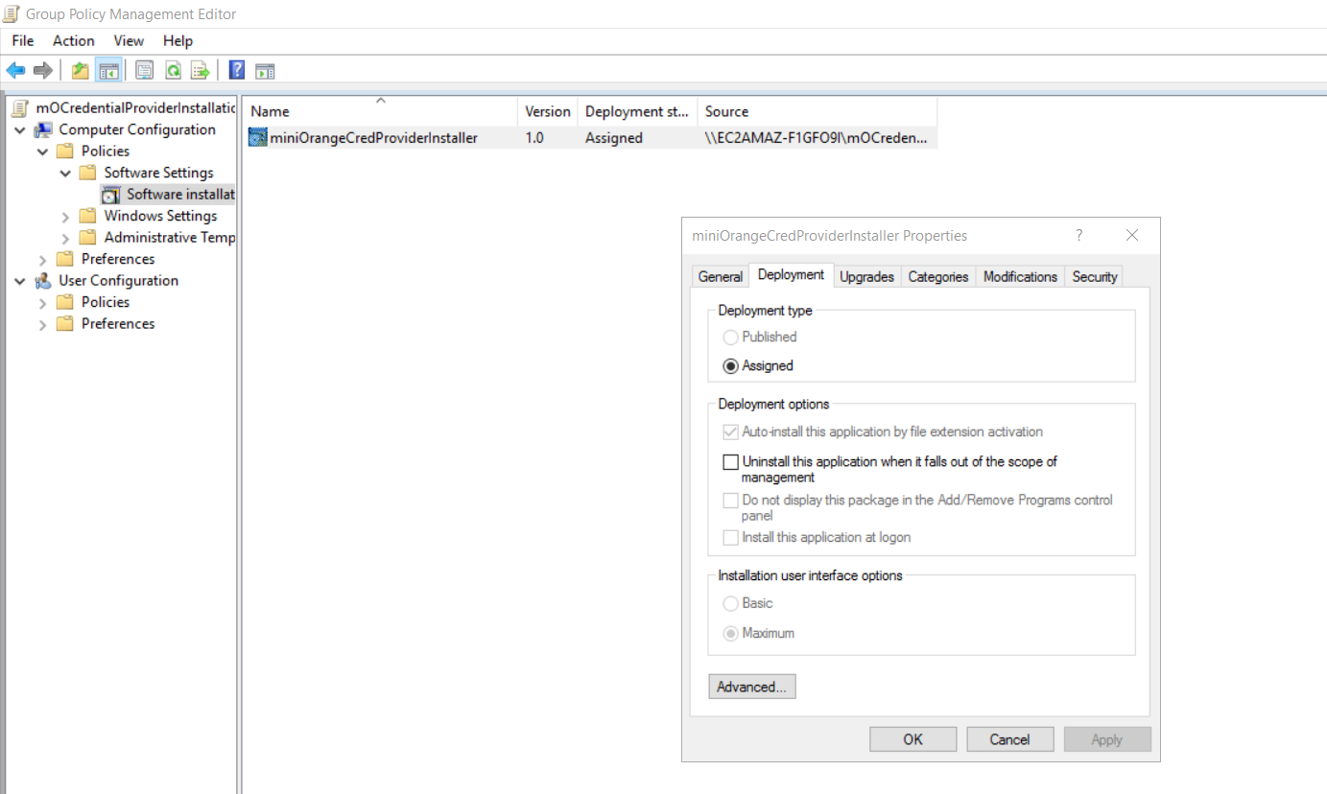Expand Preferences under Computer Configuration
This screenshot has width=1327, height=794.
click(x=43, y=260)
